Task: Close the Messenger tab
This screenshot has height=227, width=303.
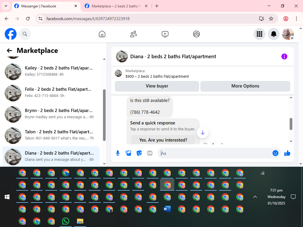Action: (x=76, y=6)
